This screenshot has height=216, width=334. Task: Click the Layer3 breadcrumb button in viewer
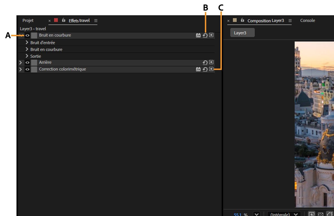242,33
